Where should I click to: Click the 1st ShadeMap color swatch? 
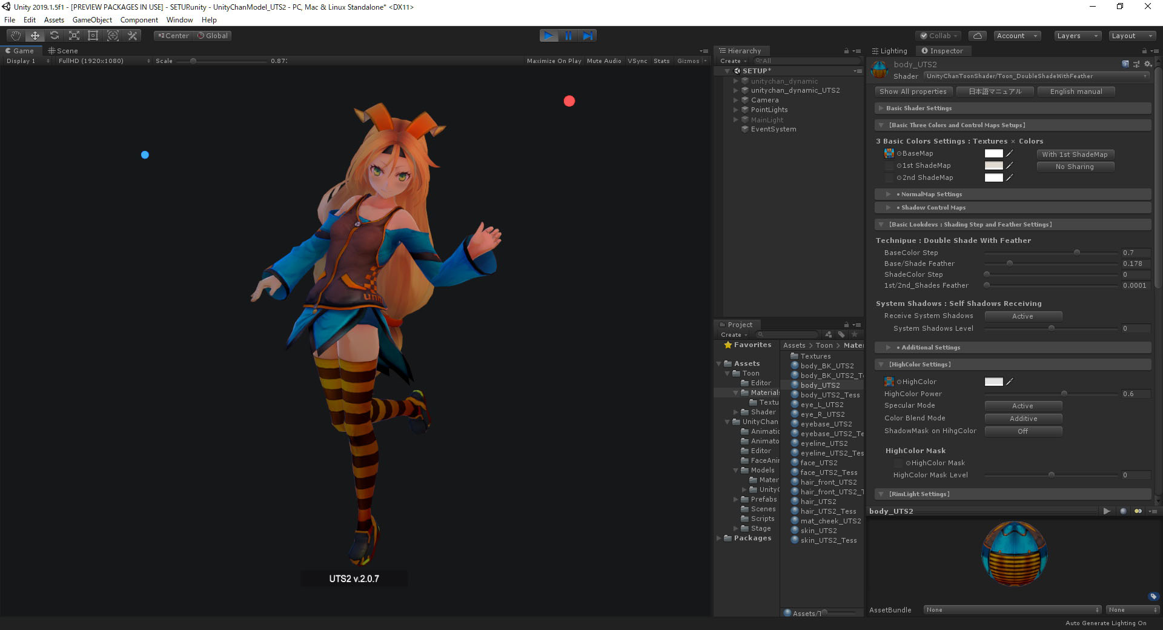[994, 165]
